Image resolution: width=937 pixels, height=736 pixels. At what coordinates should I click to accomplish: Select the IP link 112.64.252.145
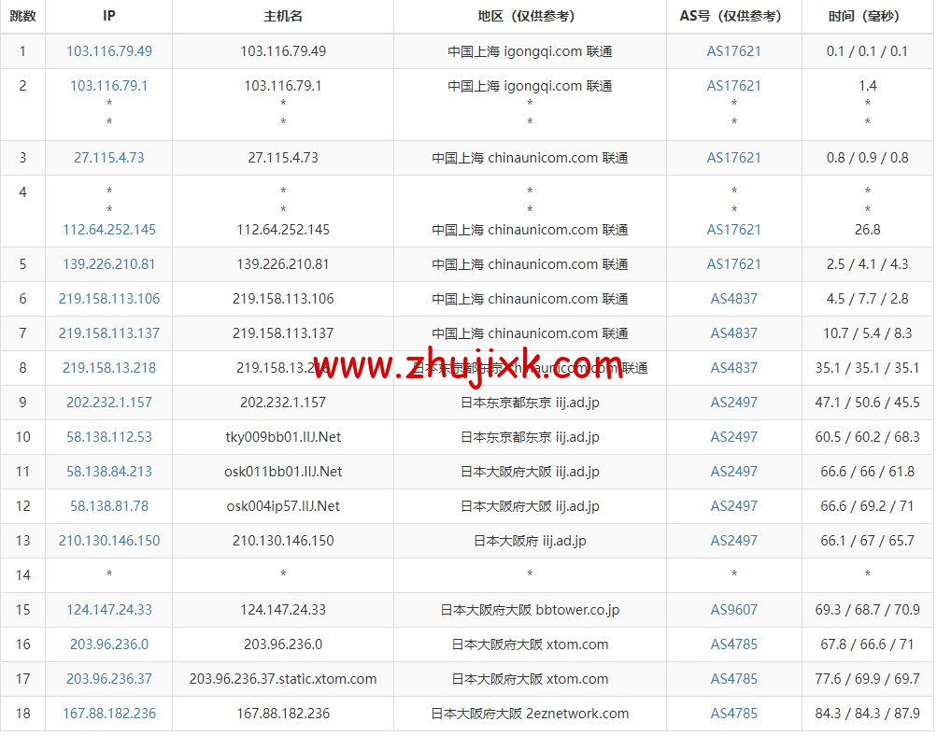click(x=108, y=230)
